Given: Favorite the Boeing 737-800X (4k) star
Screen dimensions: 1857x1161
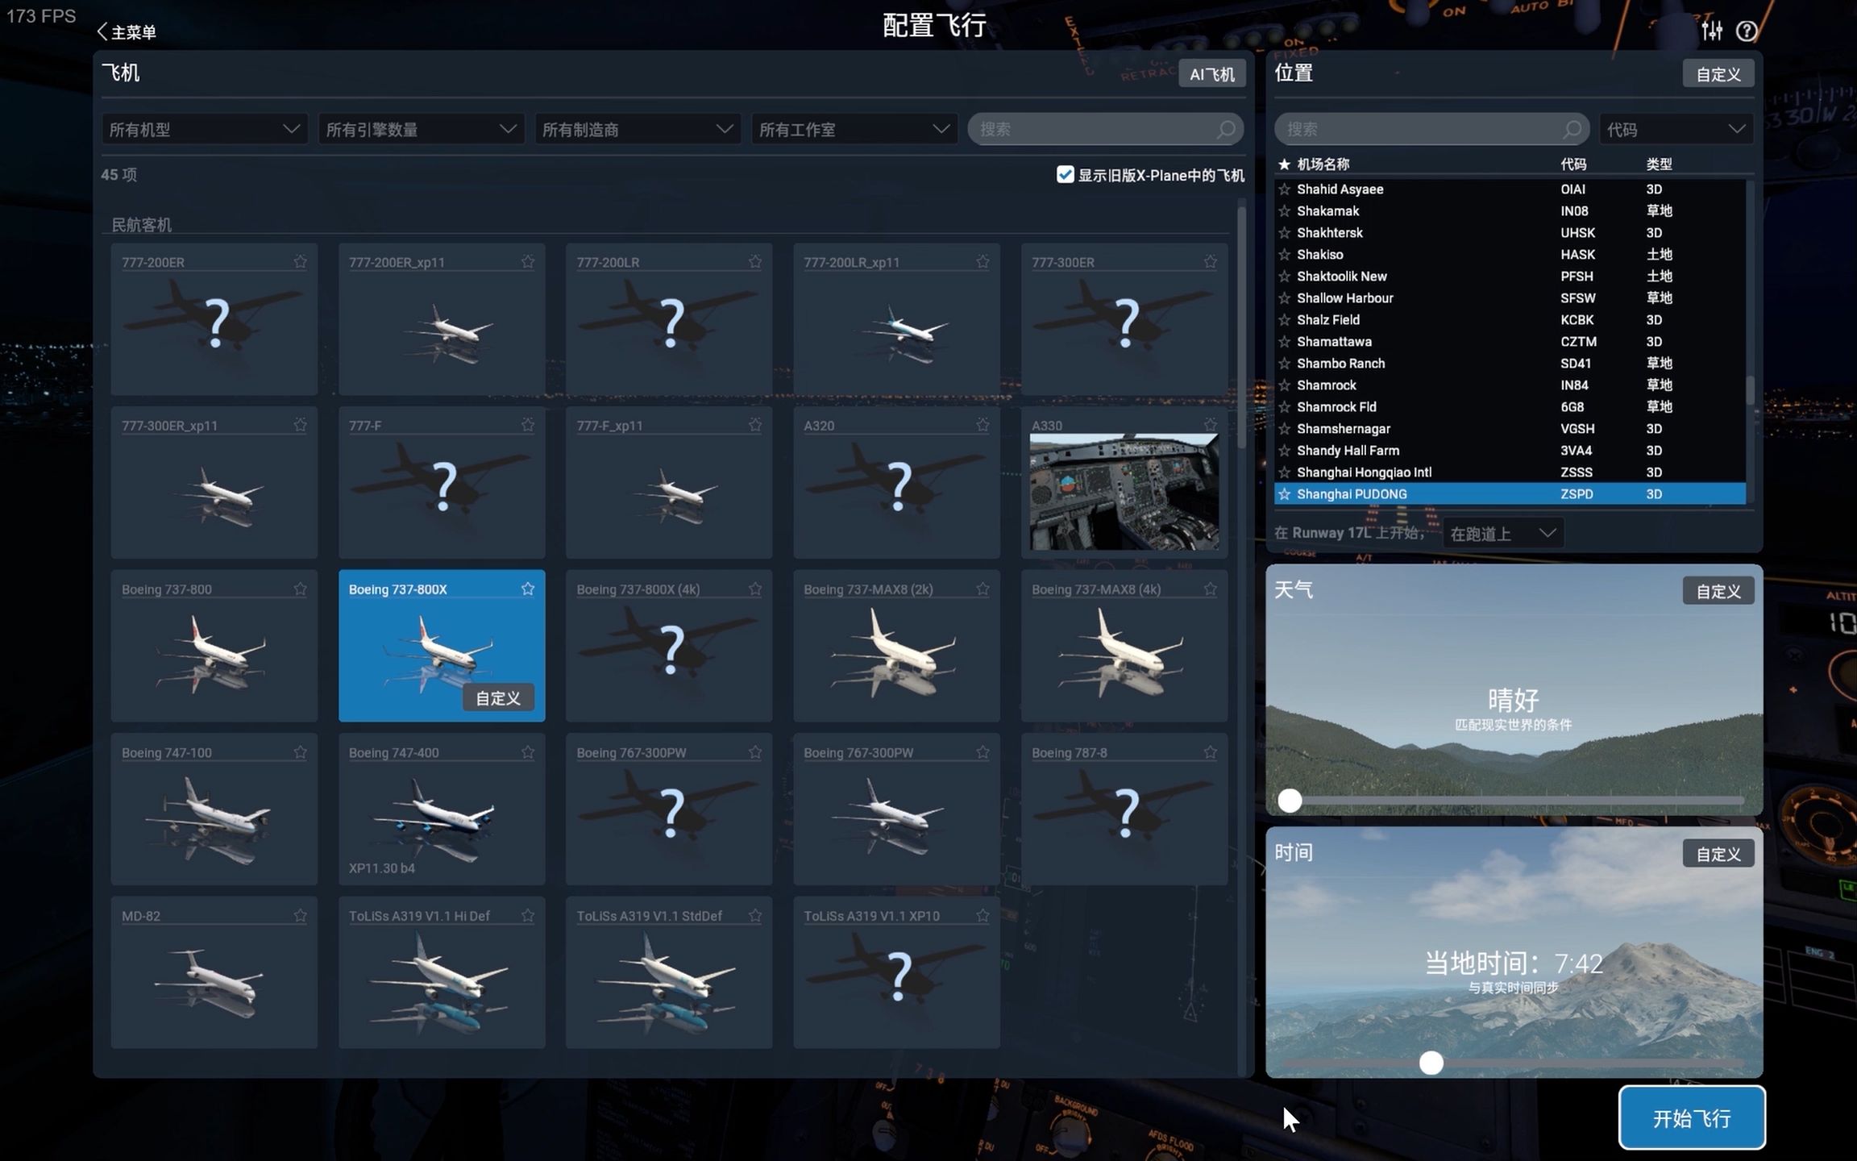Looking at the screenshot, I should 755,589.
